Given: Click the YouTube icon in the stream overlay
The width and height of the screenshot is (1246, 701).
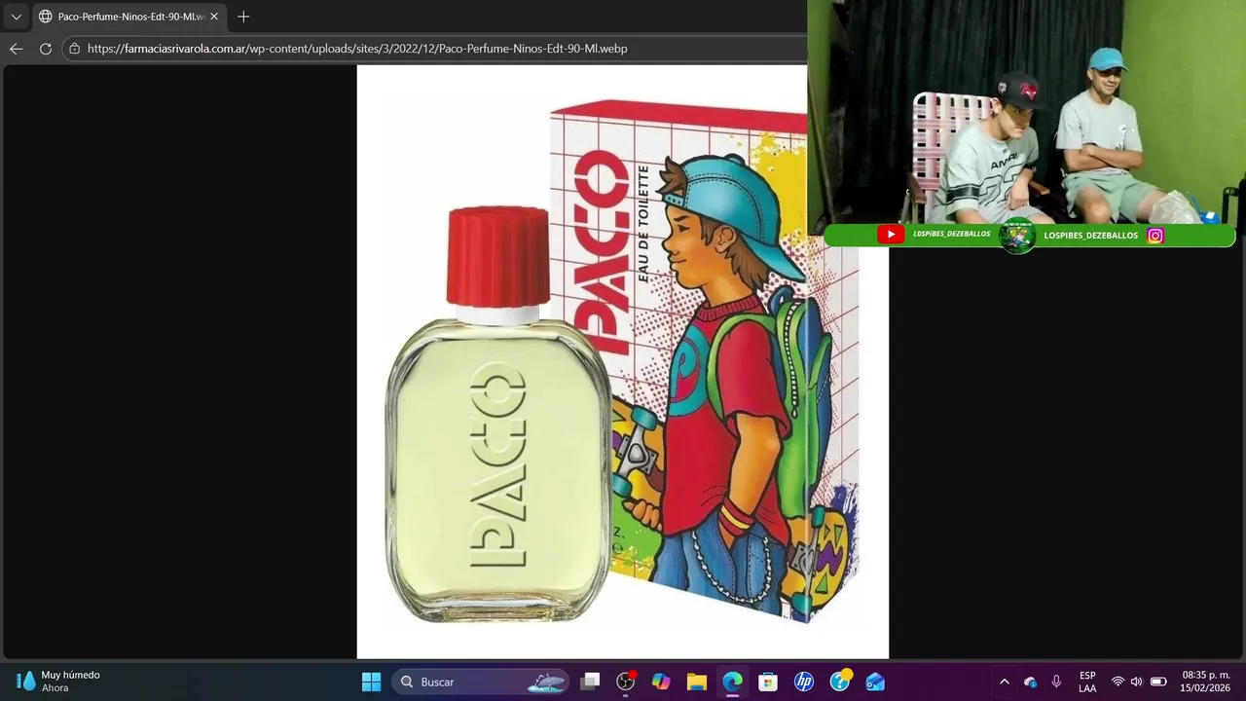Looking at the screenshot, I should 890,235.
